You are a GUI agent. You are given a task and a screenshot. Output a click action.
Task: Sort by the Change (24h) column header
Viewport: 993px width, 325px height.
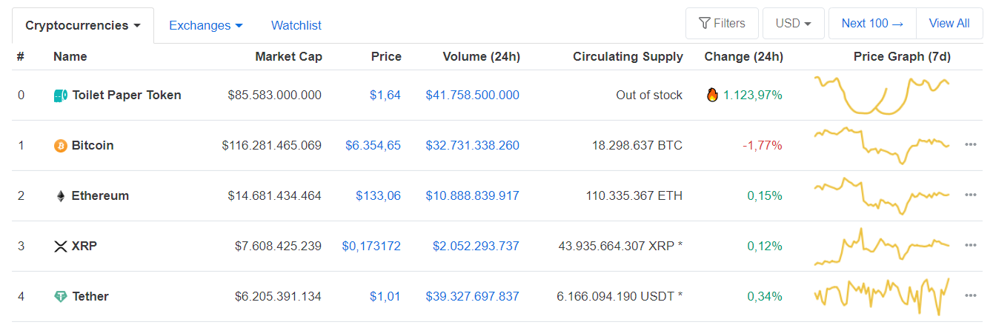click(743, 57)
